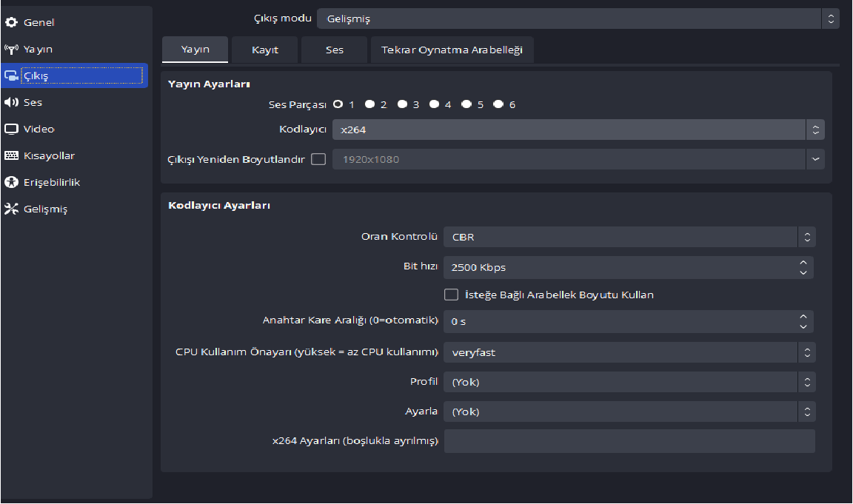
Task: Click the Erişebilirlik accessibility icon
Action: click(11, 182)
